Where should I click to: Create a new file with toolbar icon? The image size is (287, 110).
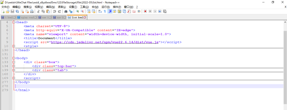point(3,11)
